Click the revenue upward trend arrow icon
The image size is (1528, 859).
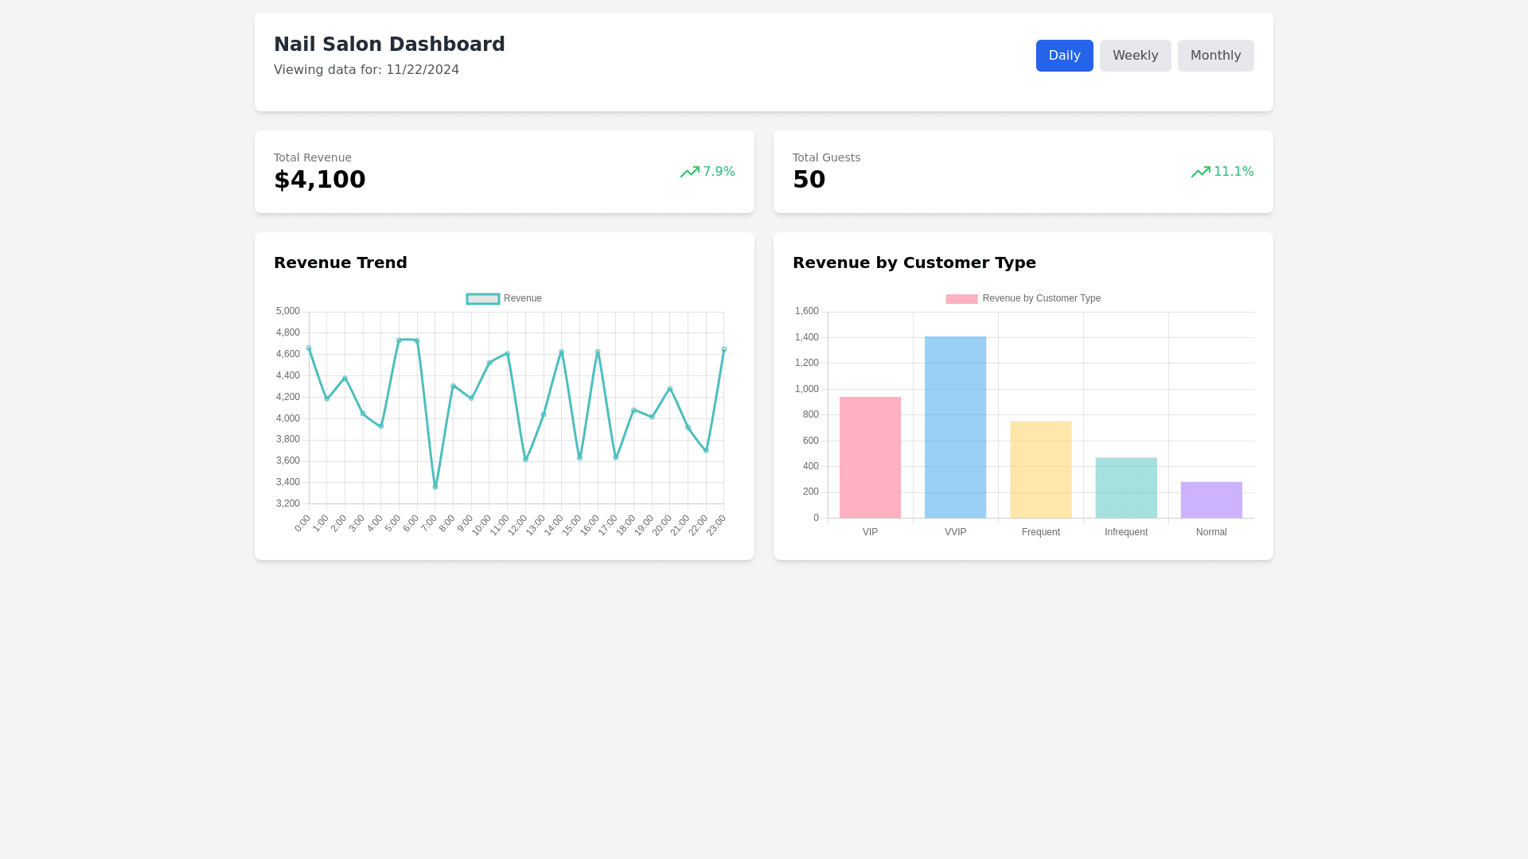689,172
